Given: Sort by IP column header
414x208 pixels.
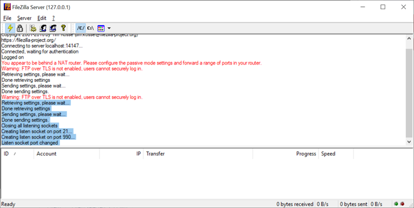Looking at the screenshot, I should tap(121, 154).
